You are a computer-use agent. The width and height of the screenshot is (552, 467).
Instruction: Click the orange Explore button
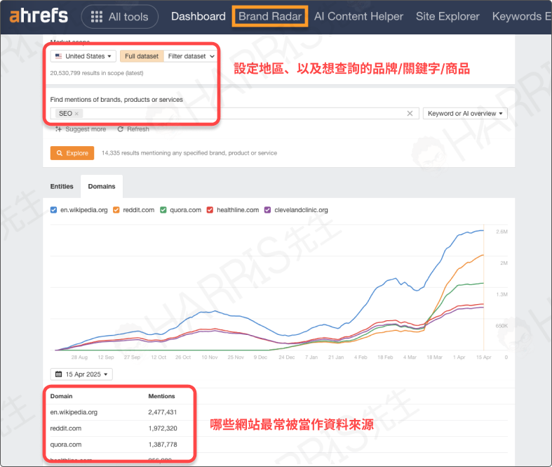[72, 153]
